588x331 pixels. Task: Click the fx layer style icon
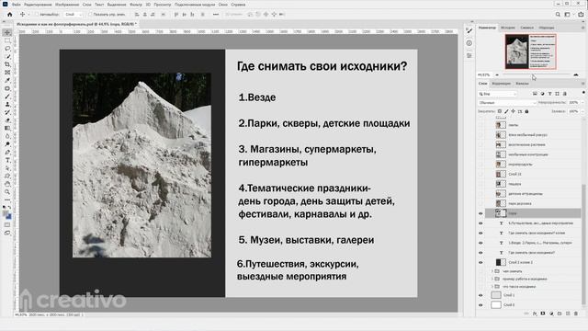click(x=535, y=314)
